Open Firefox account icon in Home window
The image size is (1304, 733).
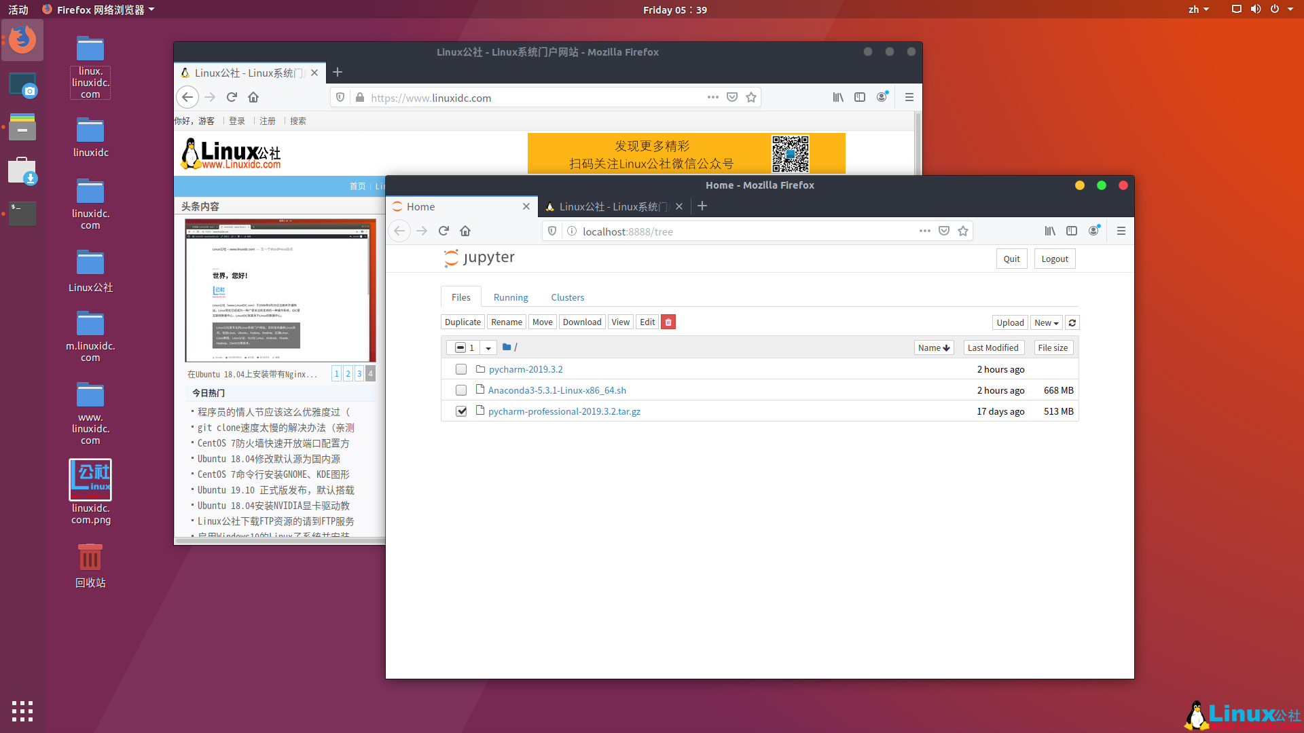(1093, 231)
